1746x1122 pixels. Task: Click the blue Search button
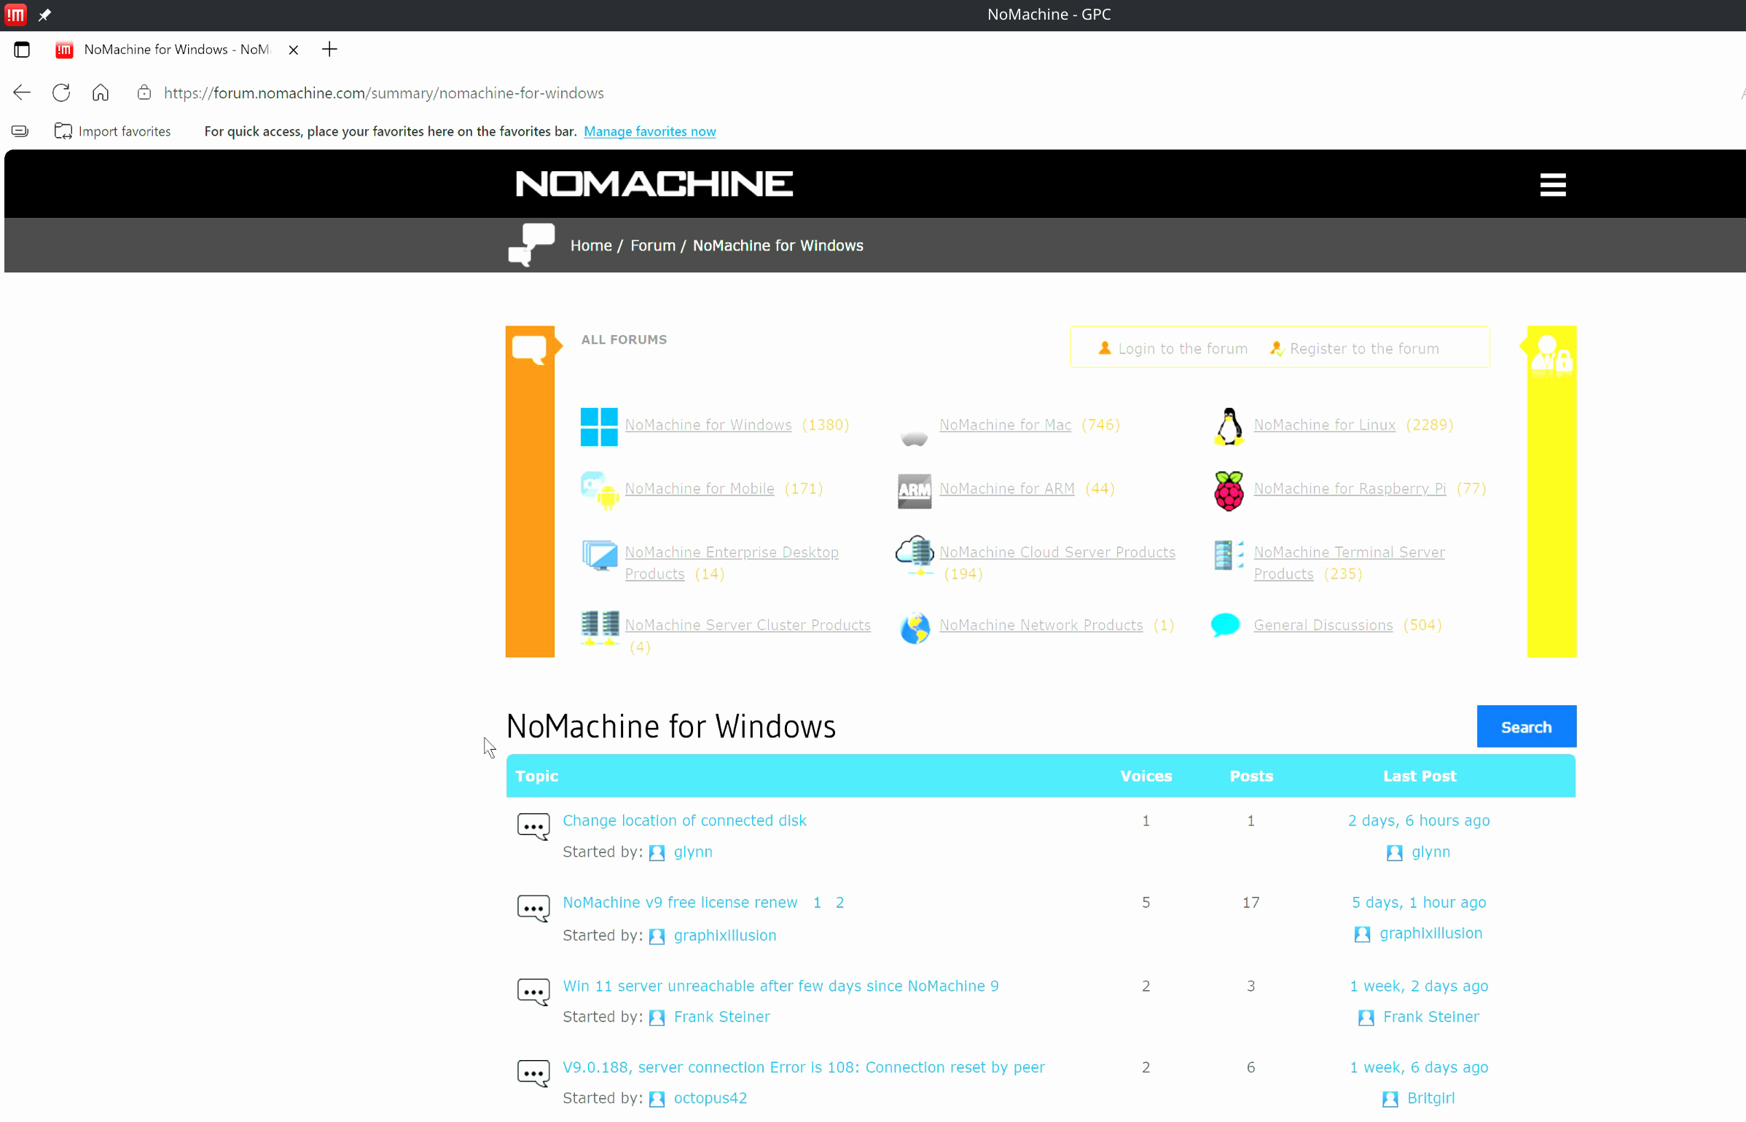(1527, 726)
